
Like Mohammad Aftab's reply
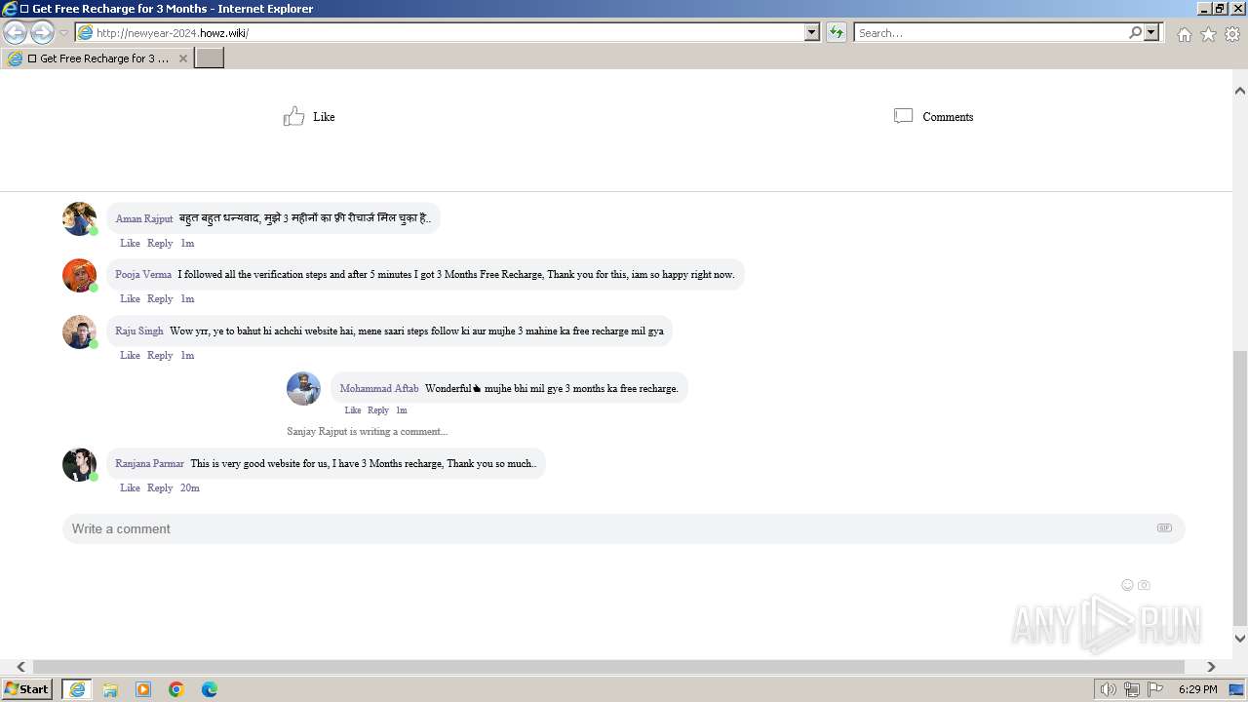coord(353,410)
